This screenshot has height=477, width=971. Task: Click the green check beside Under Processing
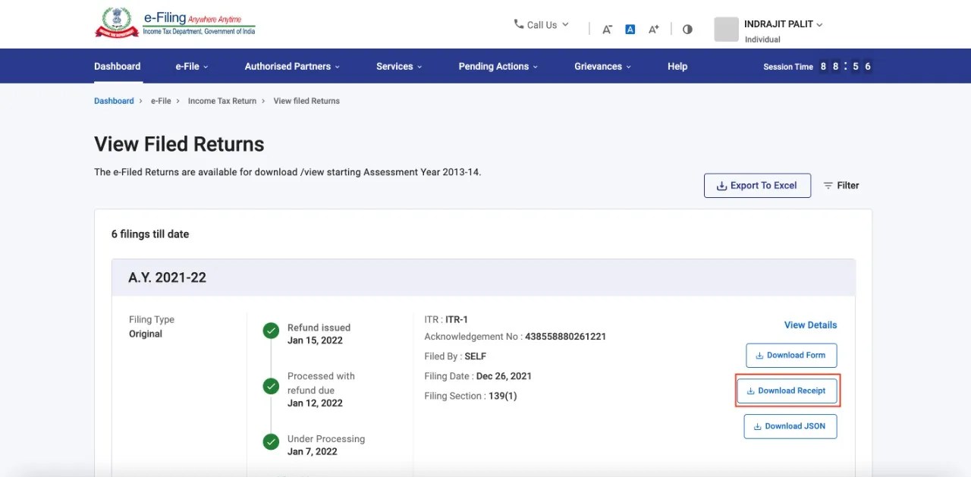(271, 442)
